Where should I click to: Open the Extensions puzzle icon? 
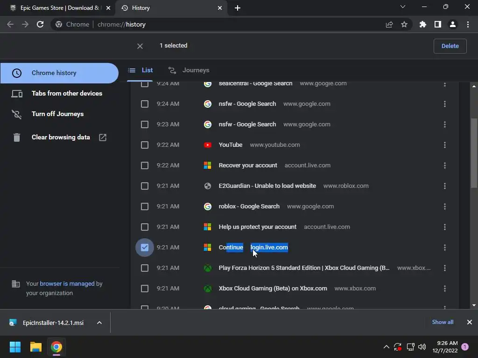pyautogui.click(x=423, y=24)
